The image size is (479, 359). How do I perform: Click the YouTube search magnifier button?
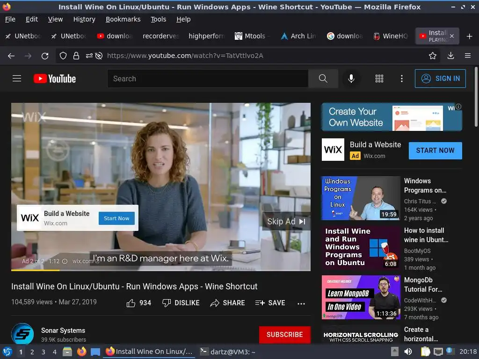coord(323,79)
